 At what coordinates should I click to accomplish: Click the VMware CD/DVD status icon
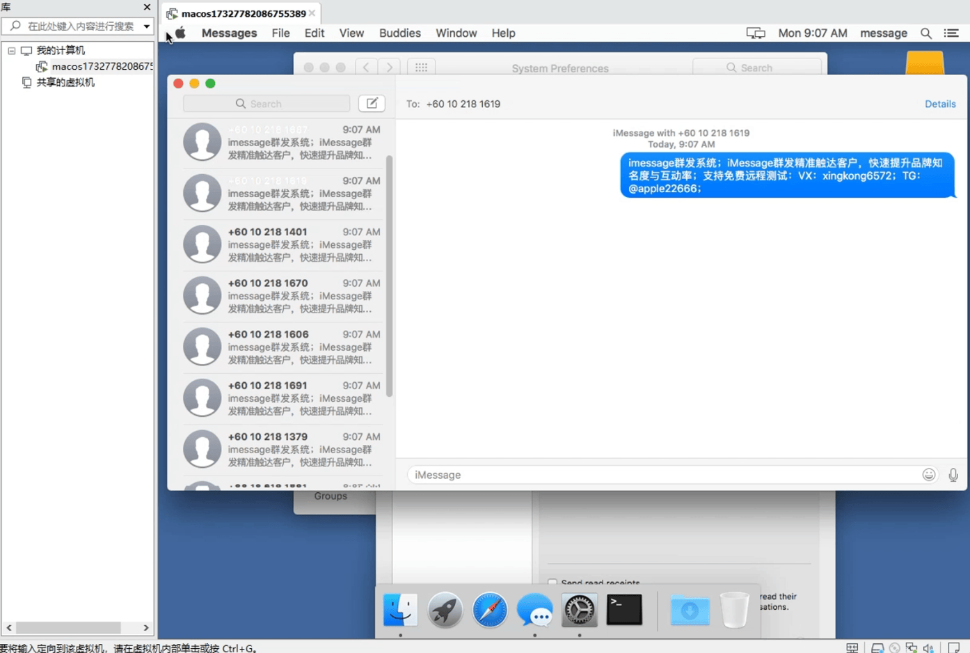click(895, 647)
